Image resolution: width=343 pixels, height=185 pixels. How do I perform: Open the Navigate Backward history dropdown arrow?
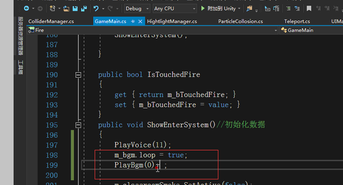click(33, 8)
